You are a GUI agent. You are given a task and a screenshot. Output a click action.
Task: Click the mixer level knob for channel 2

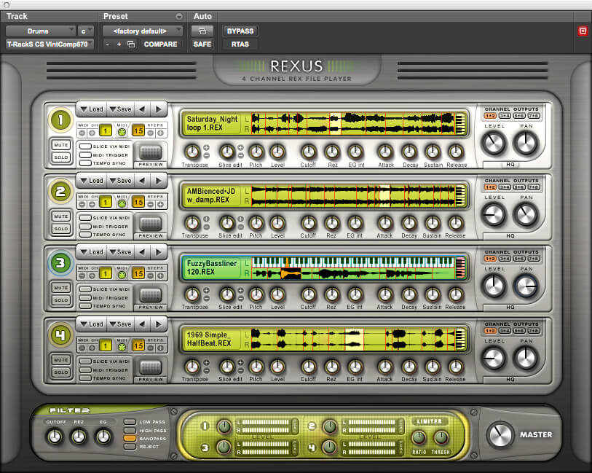[330, 427]
